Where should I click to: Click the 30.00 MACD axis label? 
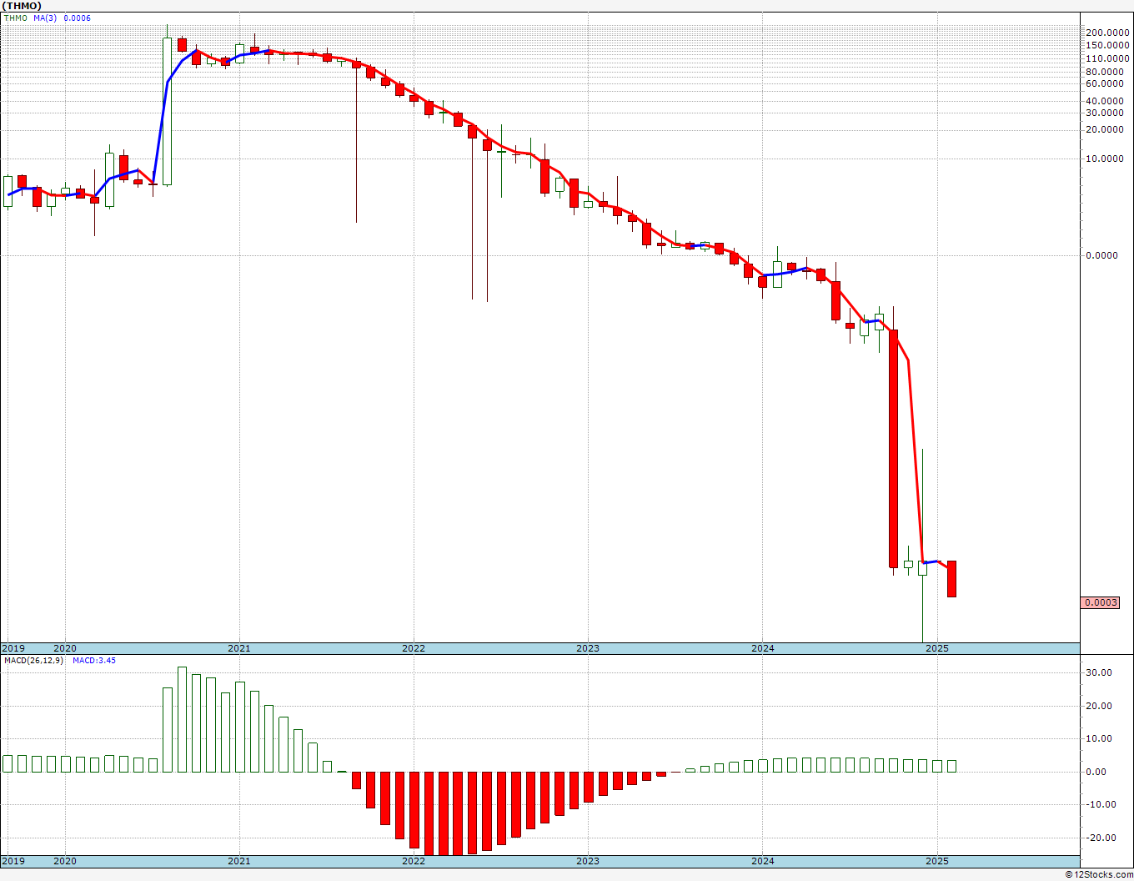point(1099,672)
